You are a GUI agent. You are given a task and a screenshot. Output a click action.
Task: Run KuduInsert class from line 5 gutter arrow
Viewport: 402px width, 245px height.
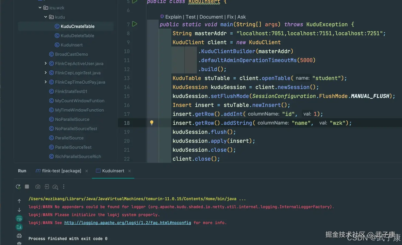135,1
